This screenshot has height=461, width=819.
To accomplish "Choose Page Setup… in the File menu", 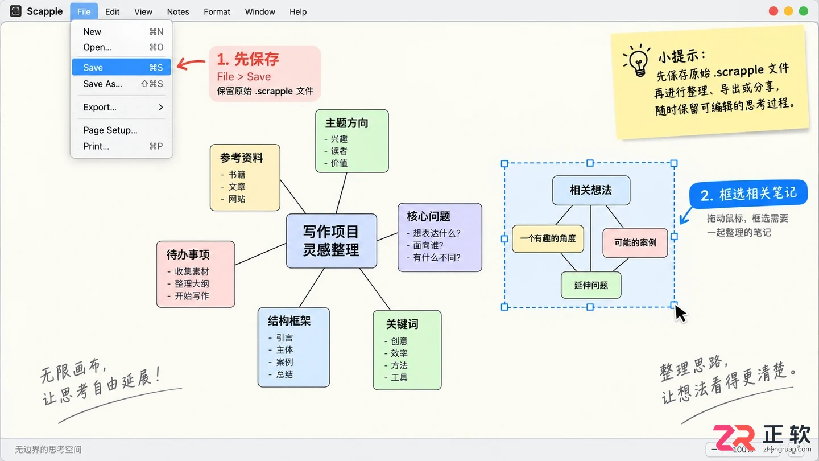I will [121, 130].
